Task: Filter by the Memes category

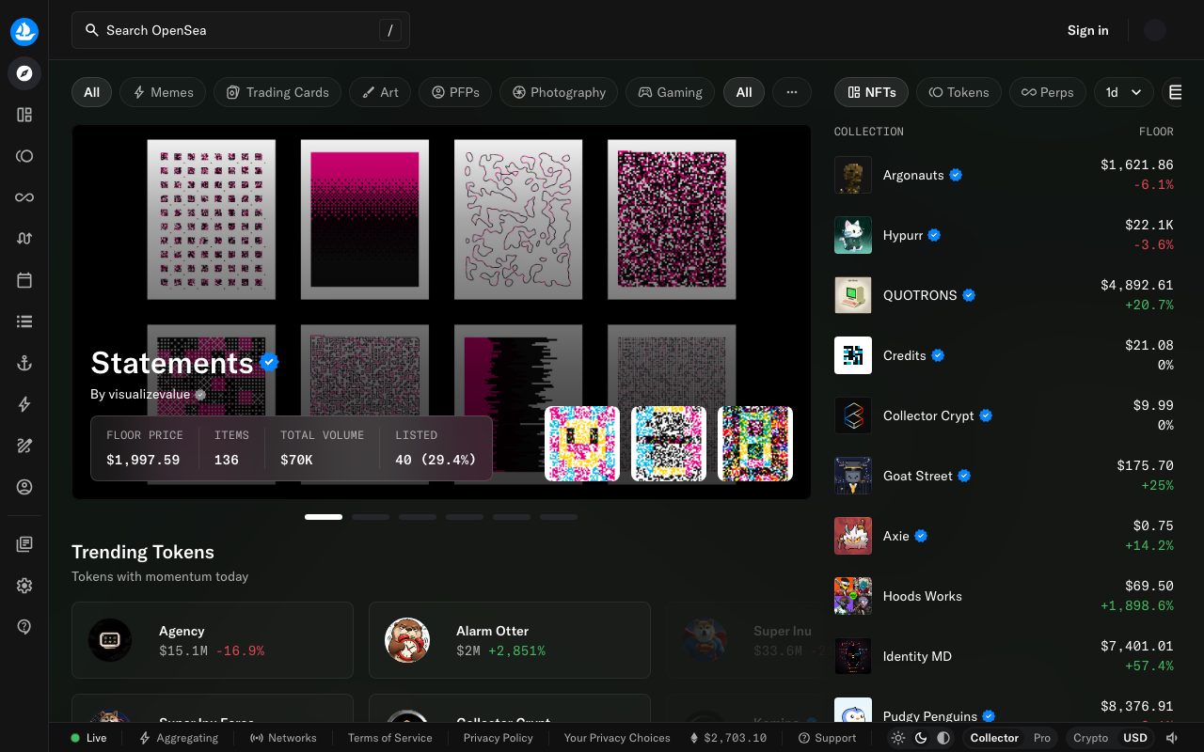Action: click(x=163, y=92)
